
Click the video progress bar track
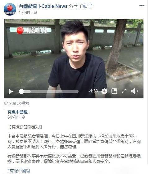(x=49, y=92)
